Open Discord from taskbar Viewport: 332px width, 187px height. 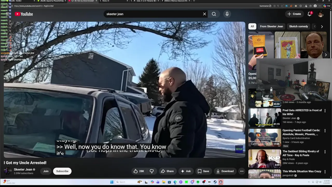pos(192,182)
